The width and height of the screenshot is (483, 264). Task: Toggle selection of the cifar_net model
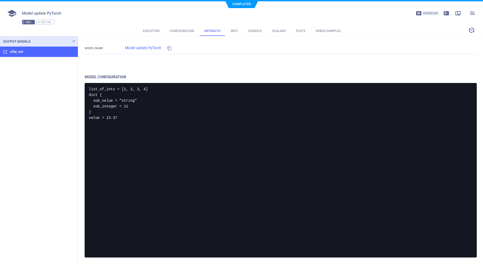coord(39,51)
